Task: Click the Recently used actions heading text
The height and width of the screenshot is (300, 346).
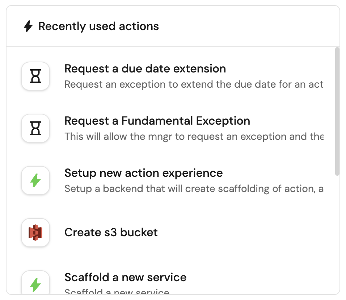Action: [98, 26]
